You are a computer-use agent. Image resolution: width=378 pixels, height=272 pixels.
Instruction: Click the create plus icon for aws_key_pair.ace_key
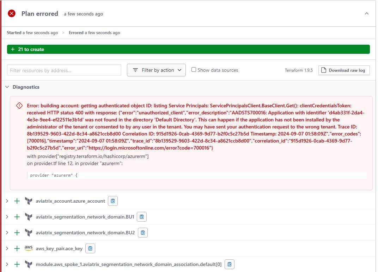tap(17, 249)
